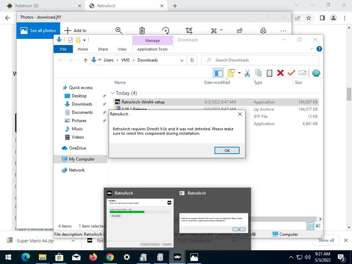Image resolution: width=352 pixels, height=264 pixels.
Task: Open Music in the navigation pane
Action: point(77,129)
